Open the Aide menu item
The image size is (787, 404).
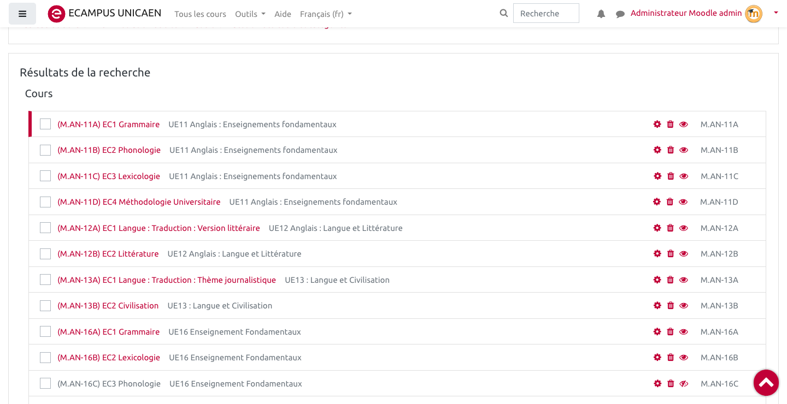pos(283,14)
